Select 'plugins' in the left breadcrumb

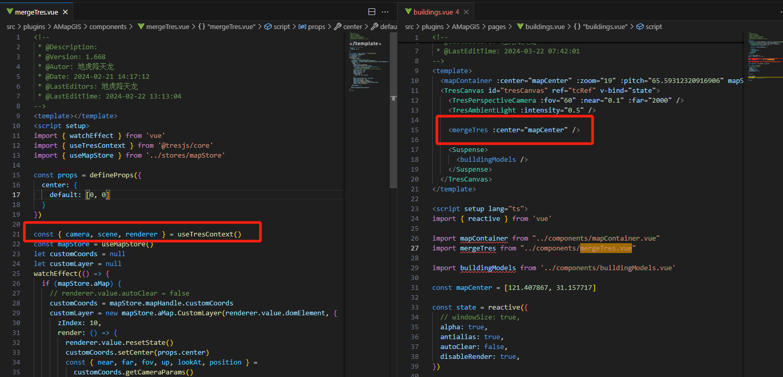point(34,26)
